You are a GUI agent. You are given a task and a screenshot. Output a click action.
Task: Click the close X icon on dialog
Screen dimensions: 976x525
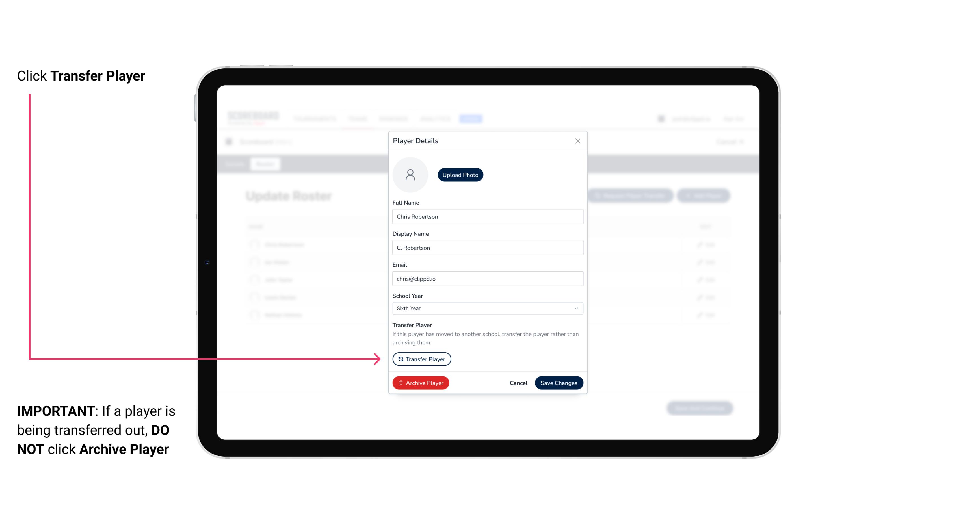577,141
